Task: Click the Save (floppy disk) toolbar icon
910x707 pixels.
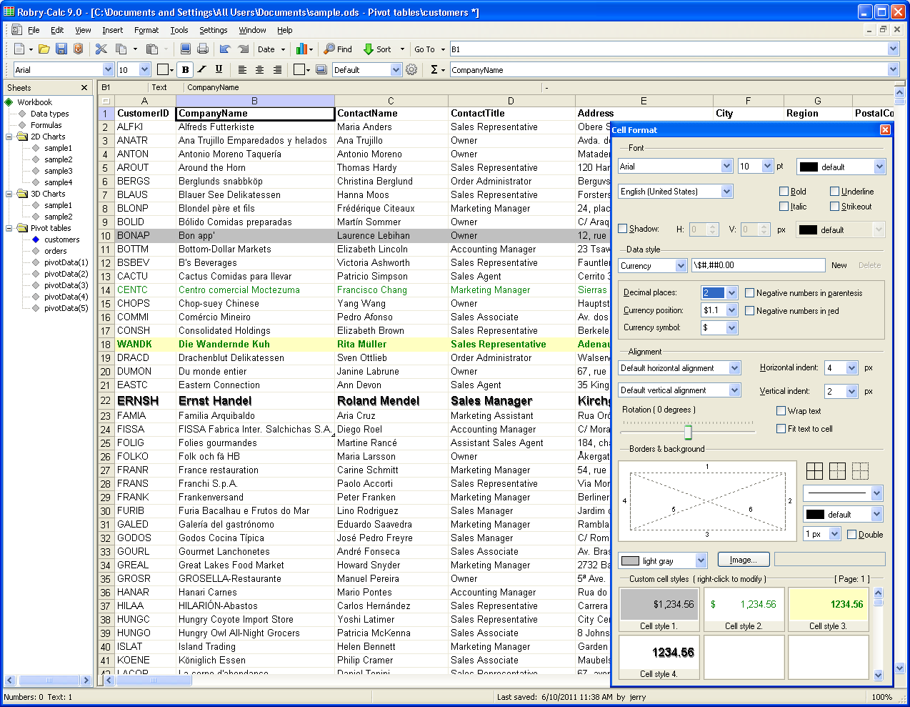Action: pos(61,49)
